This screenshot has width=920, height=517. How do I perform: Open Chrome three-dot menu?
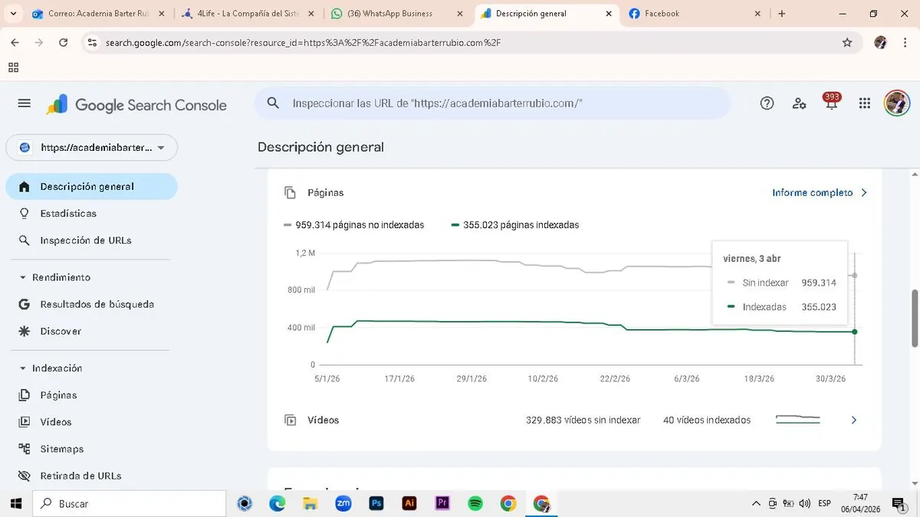(905, 43)
